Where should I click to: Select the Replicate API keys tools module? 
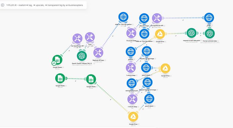tap(98, 53)
